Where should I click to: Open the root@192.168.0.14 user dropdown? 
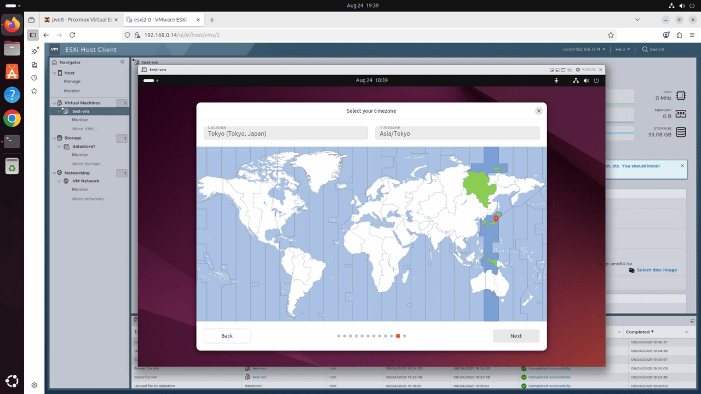pyautogui.click(x=584, y=49)
